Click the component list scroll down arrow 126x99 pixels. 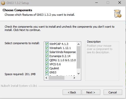click(x=78, y=74)
